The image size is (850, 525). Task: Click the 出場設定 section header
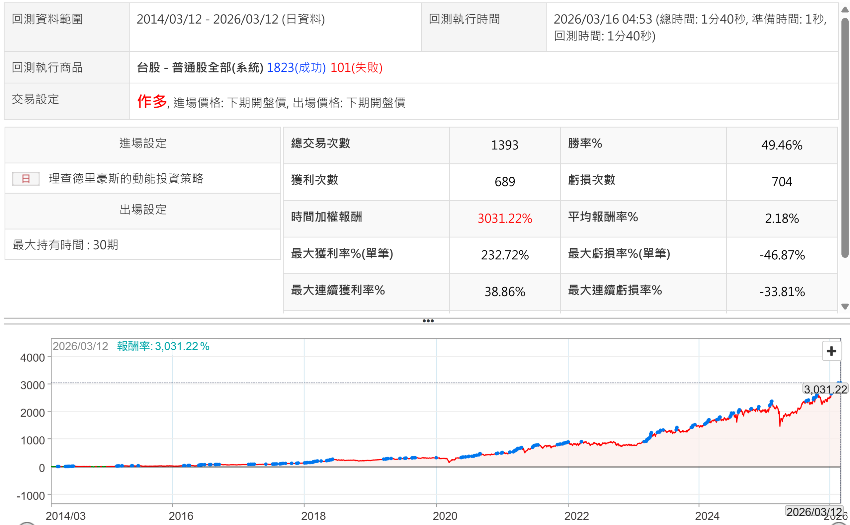point(143,210)
